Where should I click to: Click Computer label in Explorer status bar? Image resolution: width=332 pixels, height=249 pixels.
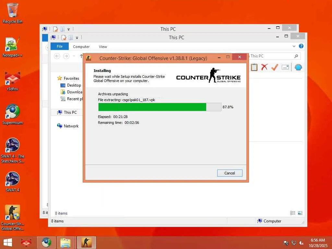(272, 221)
